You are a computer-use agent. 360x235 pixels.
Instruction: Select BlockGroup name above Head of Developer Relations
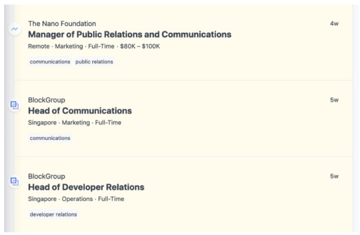click(x=47, y=176)
